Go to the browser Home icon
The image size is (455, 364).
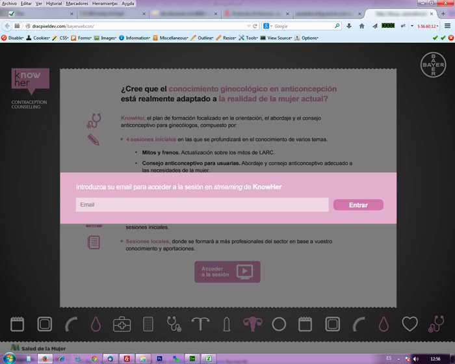(x=361, y=26)
